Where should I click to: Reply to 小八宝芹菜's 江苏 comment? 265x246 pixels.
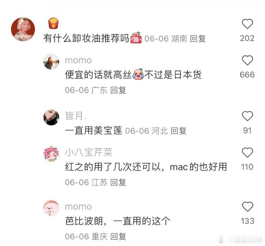point(118,182)
